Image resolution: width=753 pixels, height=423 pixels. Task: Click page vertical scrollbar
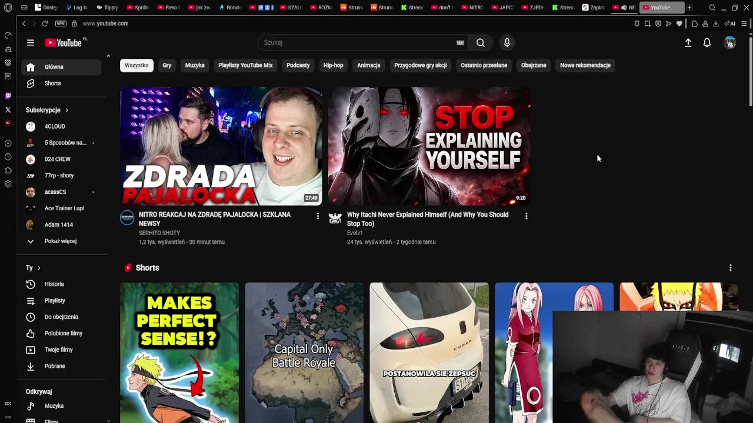(x=749, y=70)
